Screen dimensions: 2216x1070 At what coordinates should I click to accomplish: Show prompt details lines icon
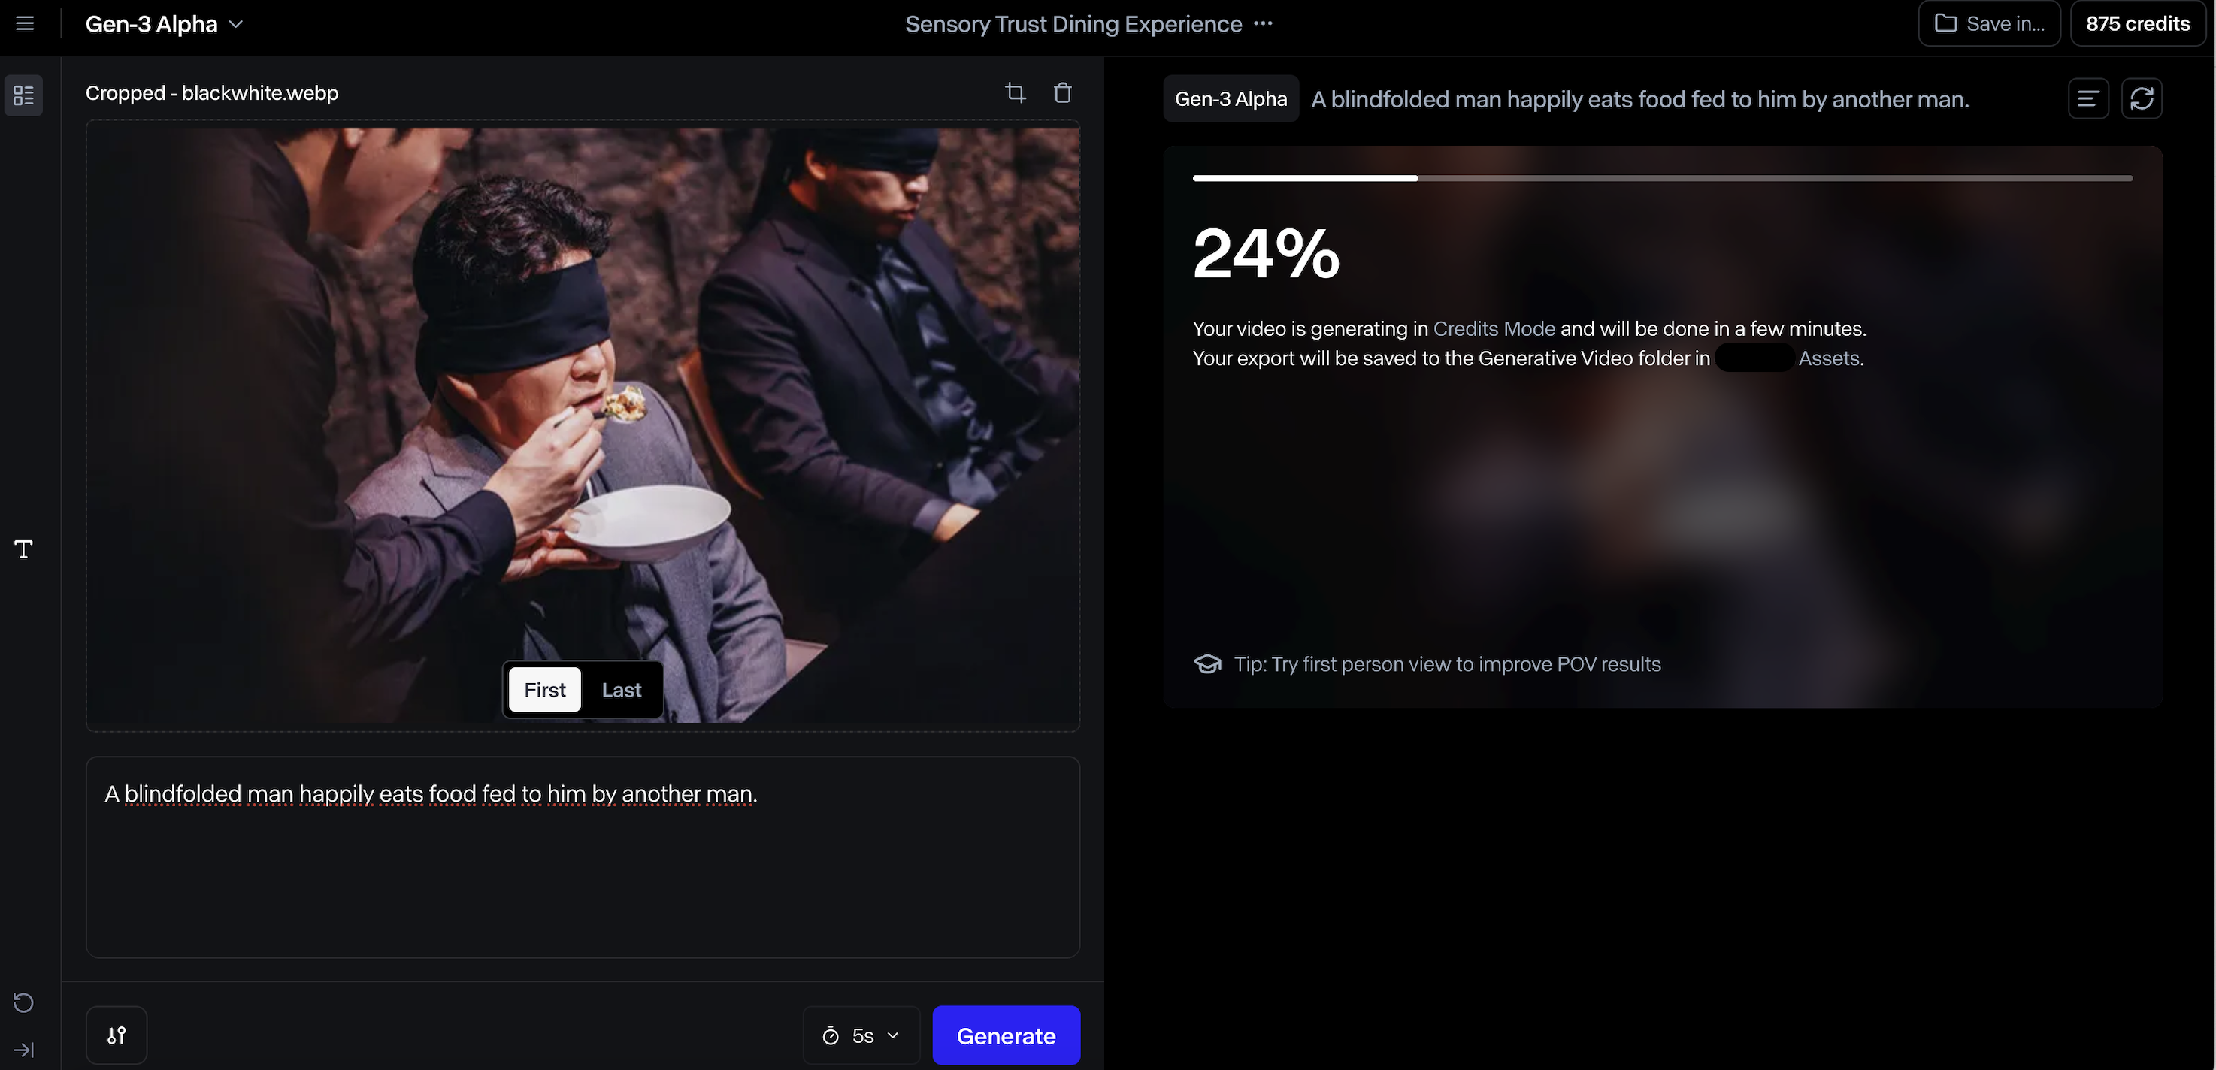coord(2087,99)
